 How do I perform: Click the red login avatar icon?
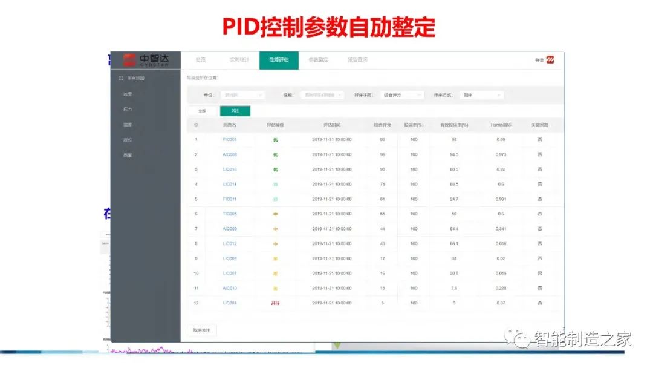(x=550, y=59)
